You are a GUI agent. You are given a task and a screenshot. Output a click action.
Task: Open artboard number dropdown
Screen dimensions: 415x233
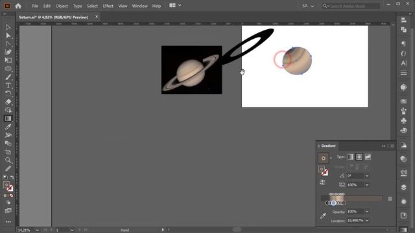pos(72,230)
